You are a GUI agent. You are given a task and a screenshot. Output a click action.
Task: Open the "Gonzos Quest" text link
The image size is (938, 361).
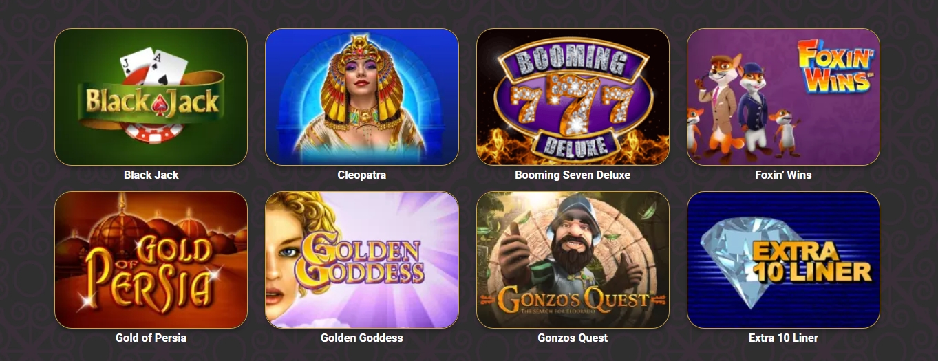pos(573,338)
